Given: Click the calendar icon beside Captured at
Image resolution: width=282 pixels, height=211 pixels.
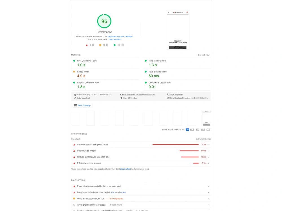Looking at the screenshot, I should coord(75,95).
